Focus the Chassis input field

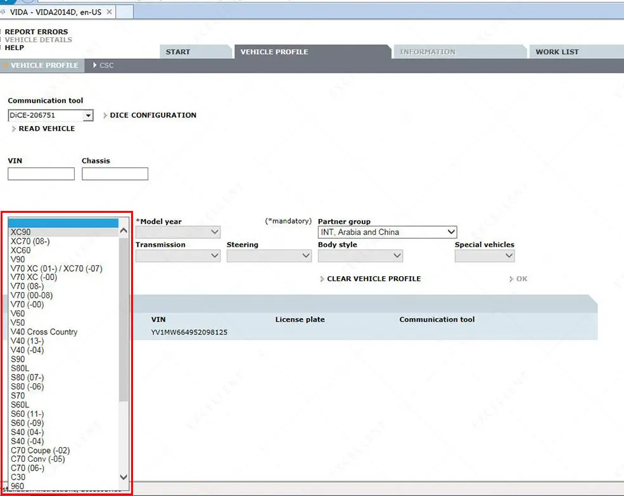coord(115,174)
